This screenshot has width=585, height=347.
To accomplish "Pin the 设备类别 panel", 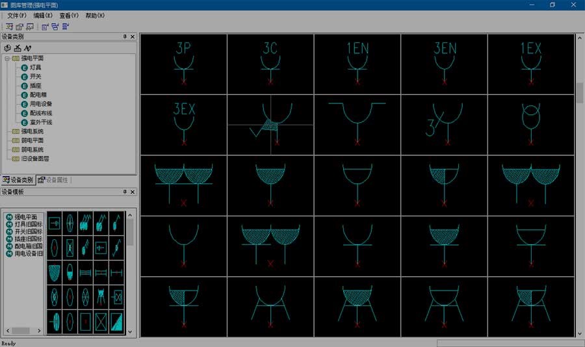I will (125, 36).
